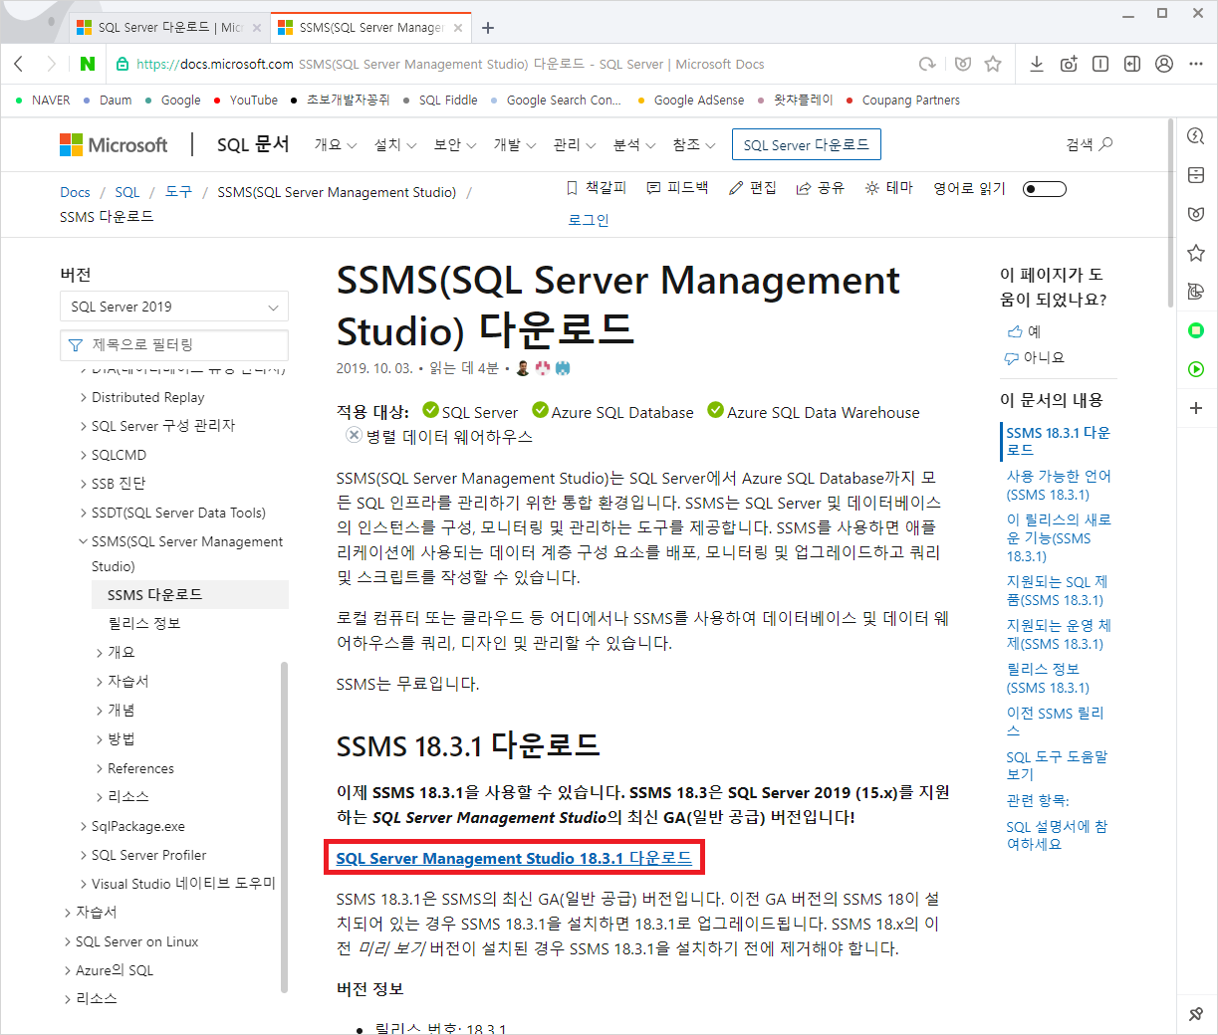1218x1035 pixels.
Task: Open the 참조 dropdown menu
Action: point(694,144)
